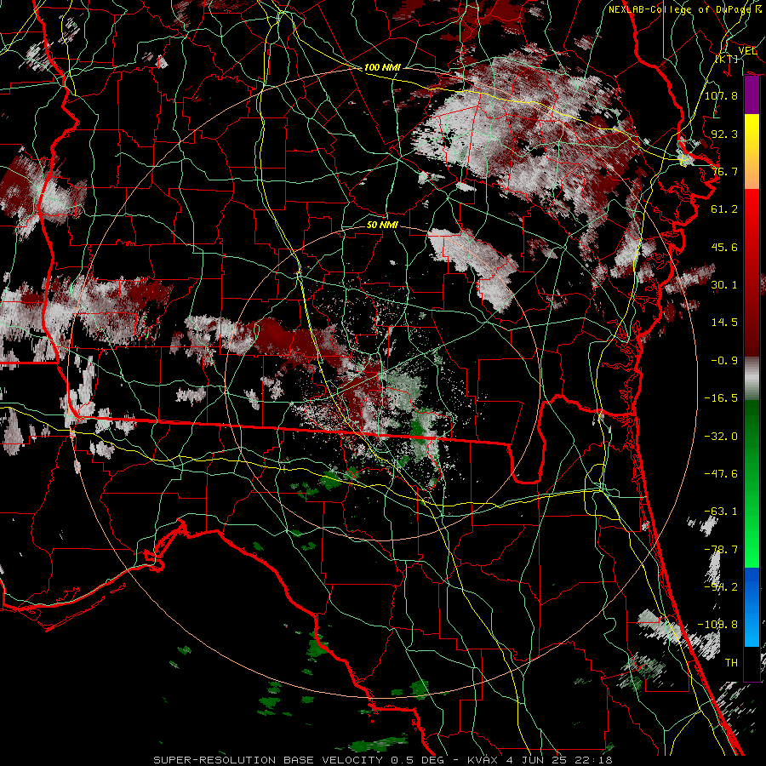
Task: Click the -47.6 velocity scale value
Action: tap(721, 474)
